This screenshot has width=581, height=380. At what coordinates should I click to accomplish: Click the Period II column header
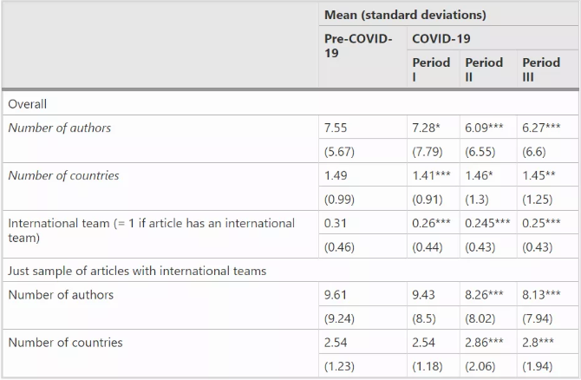click(x=484, y=69)
